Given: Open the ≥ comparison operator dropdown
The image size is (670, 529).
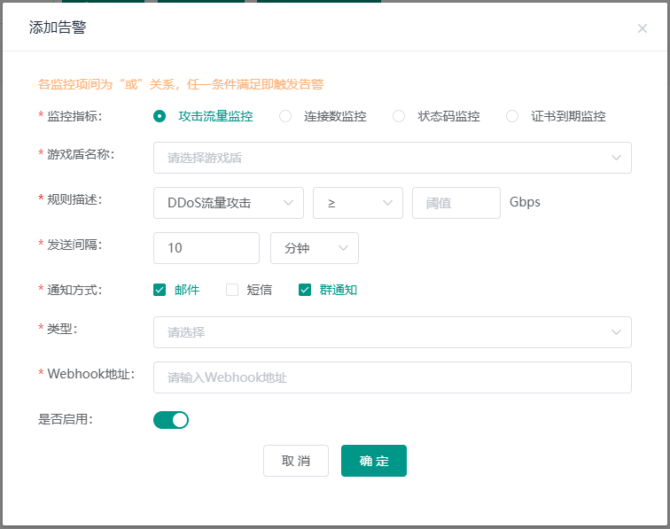Looking at the screenshot, I should pos(358,203).
